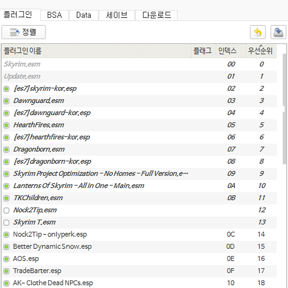Image resolution: width=288 pixels, height=288 pixels.
Task: Uncheck Better Dynamic Snow.esp
Action: (6, 247)
